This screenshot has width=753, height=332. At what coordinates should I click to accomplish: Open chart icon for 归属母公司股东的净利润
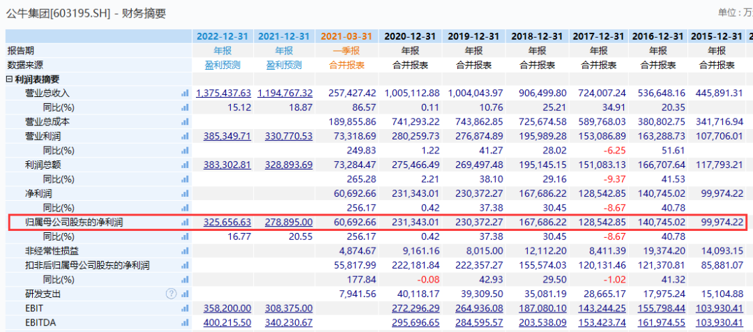[x=185, y=222]
